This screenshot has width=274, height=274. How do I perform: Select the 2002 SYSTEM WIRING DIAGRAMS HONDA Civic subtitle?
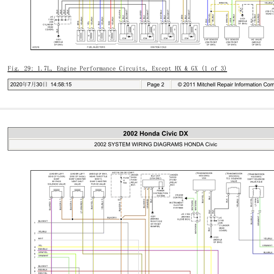click(x=156, y=144)
